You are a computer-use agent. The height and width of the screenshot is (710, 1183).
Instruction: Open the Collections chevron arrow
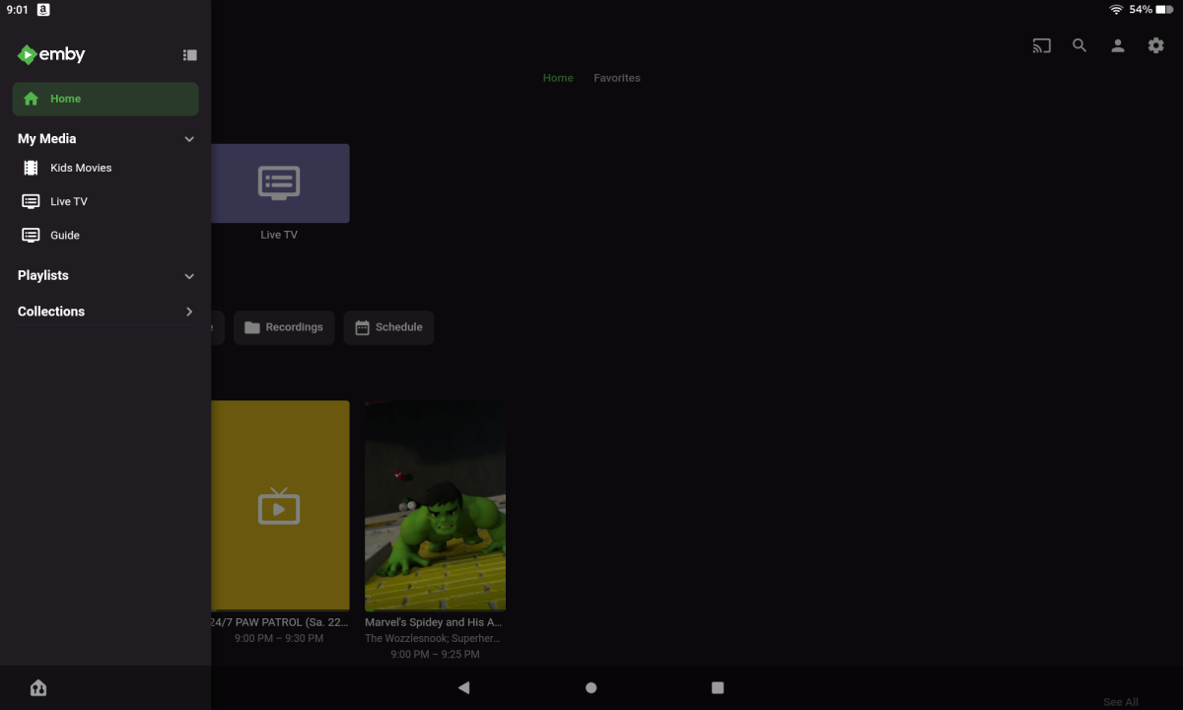click(x=189, y=312)
